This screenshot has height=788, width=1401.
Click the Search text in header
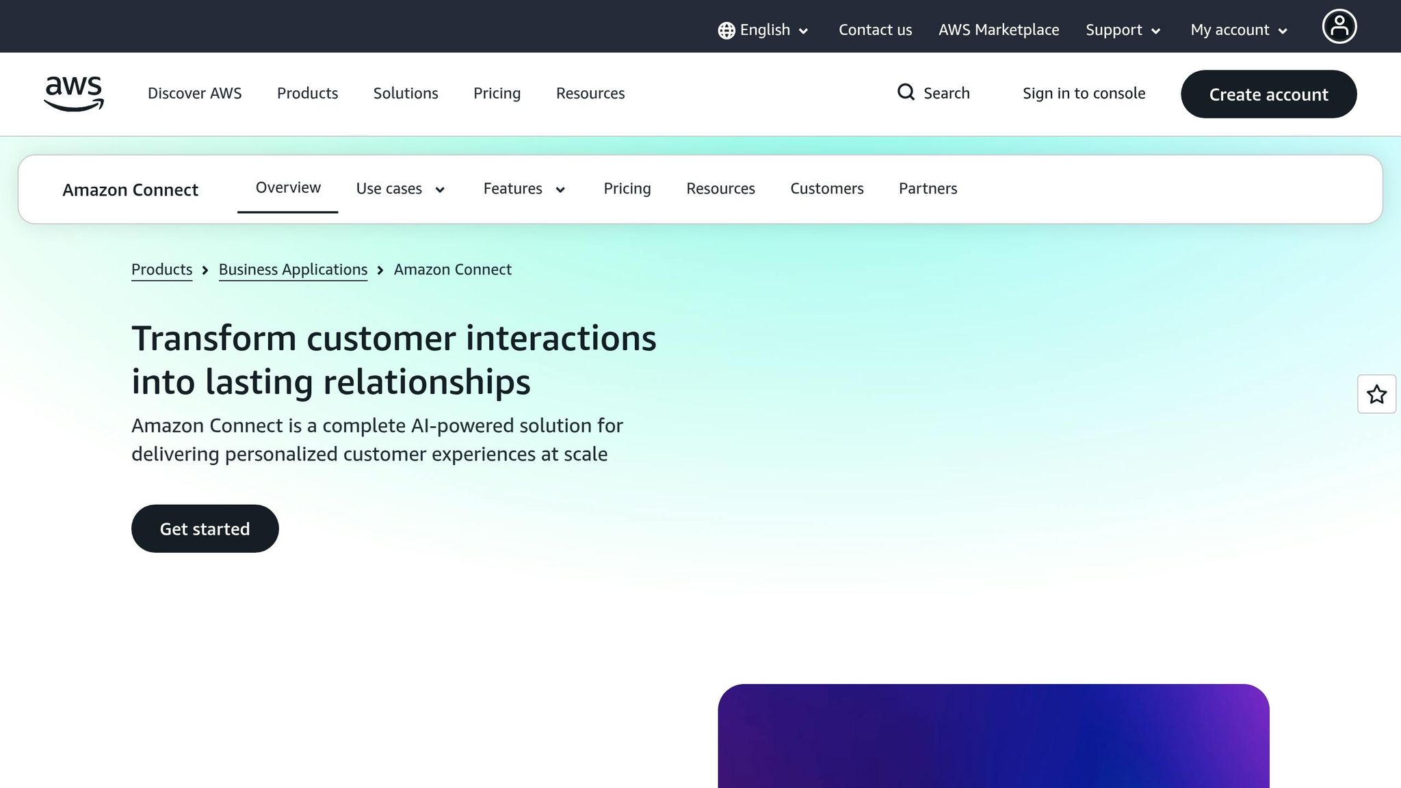coord(947,93)
